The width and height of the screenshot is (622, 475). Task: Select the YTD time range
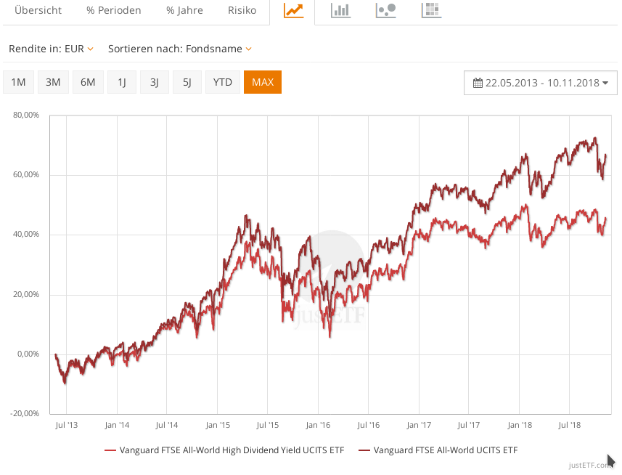(223, 82)
